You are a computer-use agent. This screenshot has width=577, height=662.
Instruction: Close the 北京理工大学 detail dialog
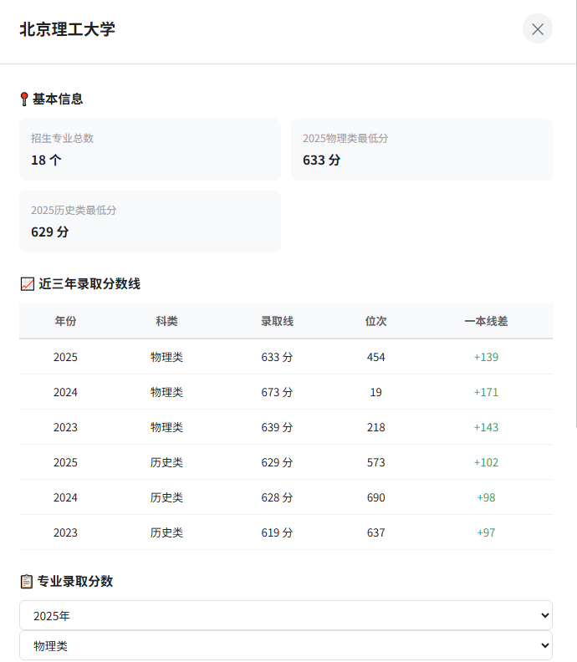coord(537,29)
